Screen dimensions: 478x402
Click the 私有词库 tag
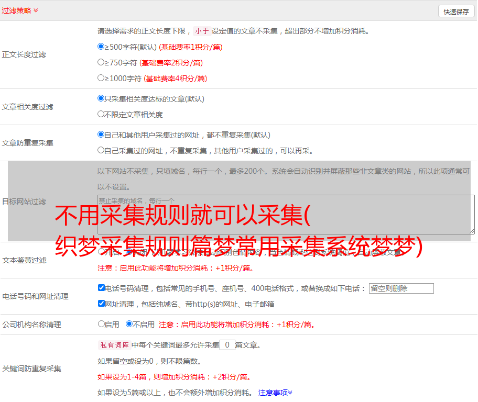pyautogui.click(x=115, y=345)
